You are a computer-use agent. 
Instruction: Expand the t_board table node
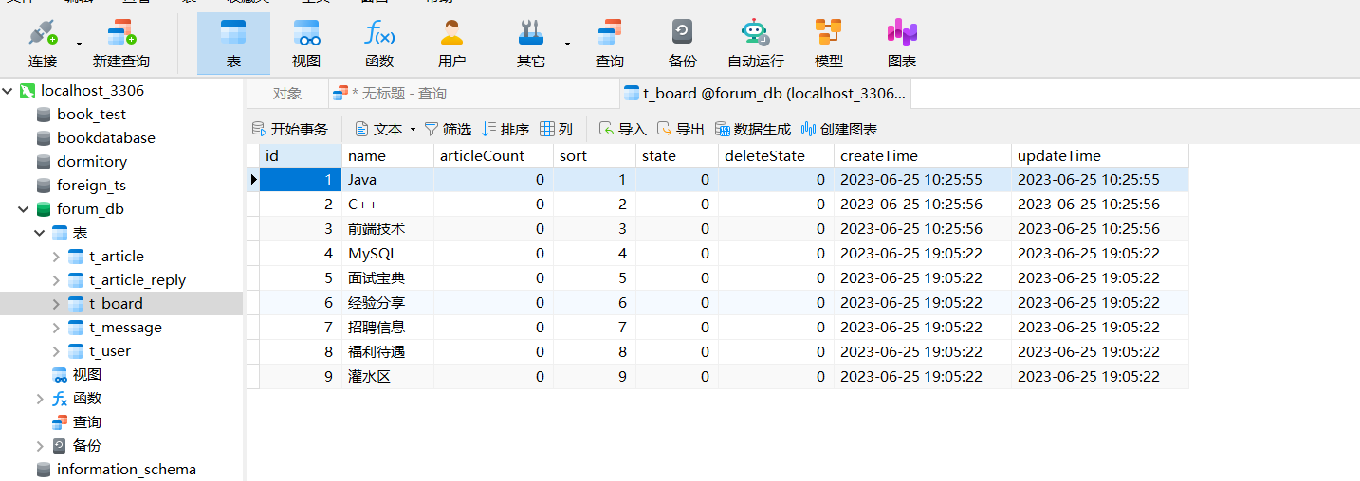tap(56, 304)
